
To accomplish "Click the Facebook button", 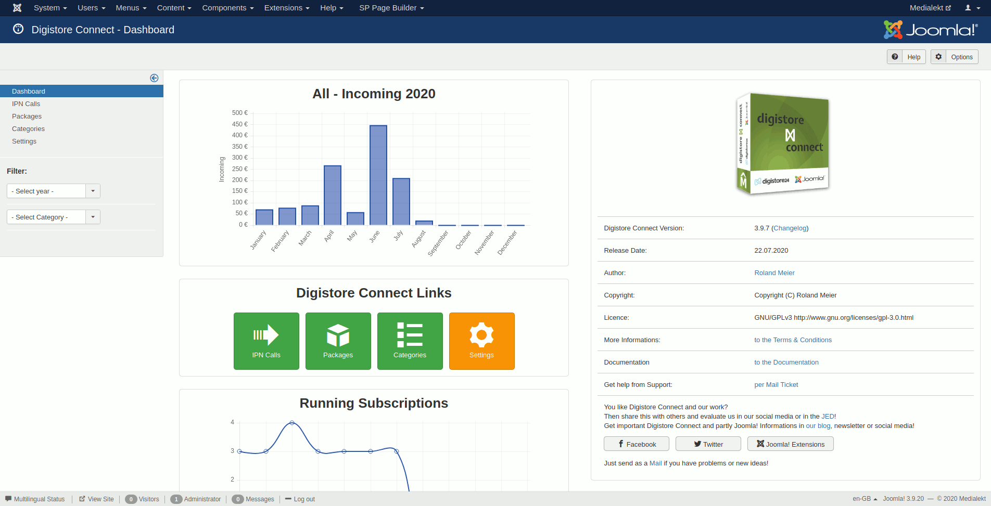I will pos(637,444).
